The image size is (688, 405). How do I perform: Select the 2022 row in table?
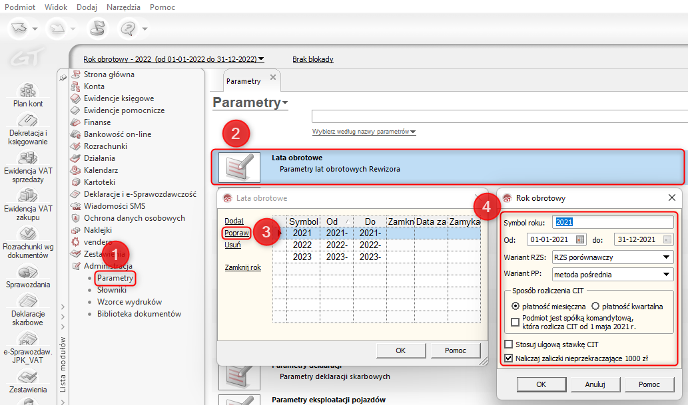pyautogui.click(x=376, y=245)
